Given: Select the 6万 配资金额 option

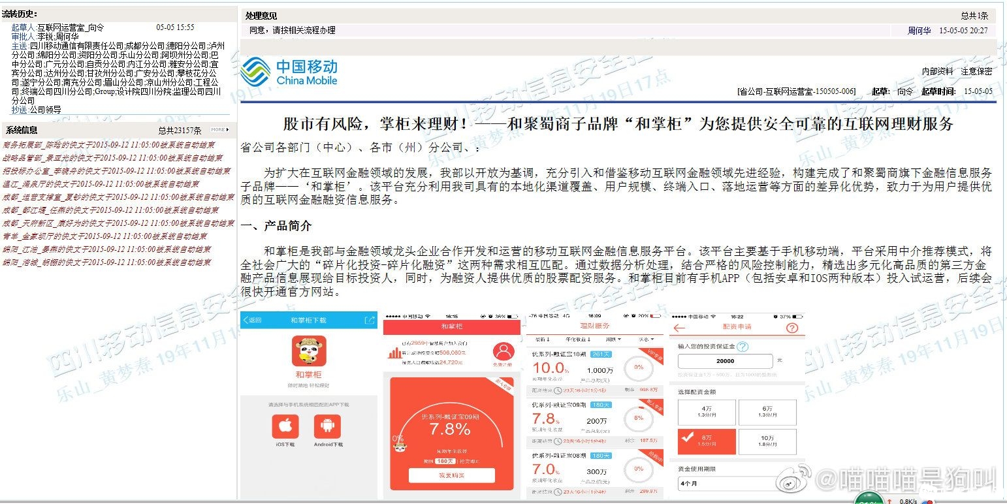Looking at the screenshot, I should [767, 413].
